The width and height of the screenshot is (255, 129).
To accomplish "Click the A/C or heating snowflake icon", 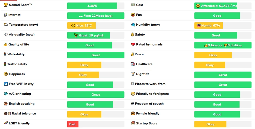I will [6, 94].
